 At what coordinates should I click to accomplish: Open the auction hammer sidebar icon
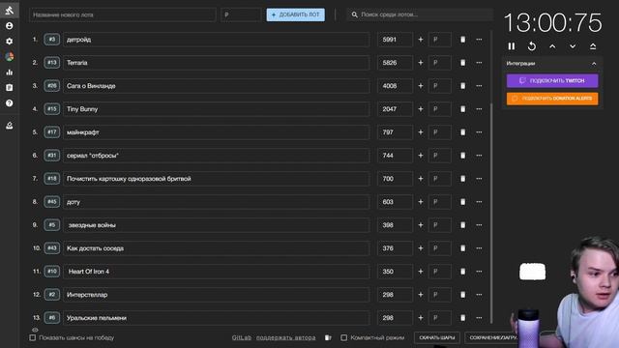click(x=10, y=11)
